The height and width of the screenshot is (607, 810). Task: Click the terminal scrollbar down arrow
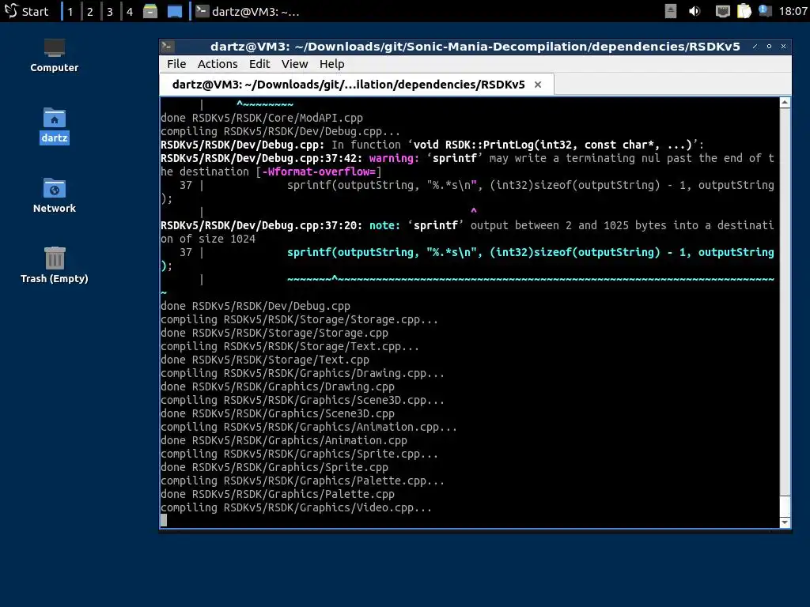[x=785, y=522]
